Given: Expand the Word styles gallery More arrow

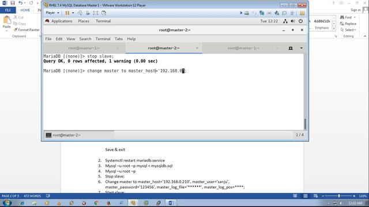Looking at the screenshot, I should point(334,29).
